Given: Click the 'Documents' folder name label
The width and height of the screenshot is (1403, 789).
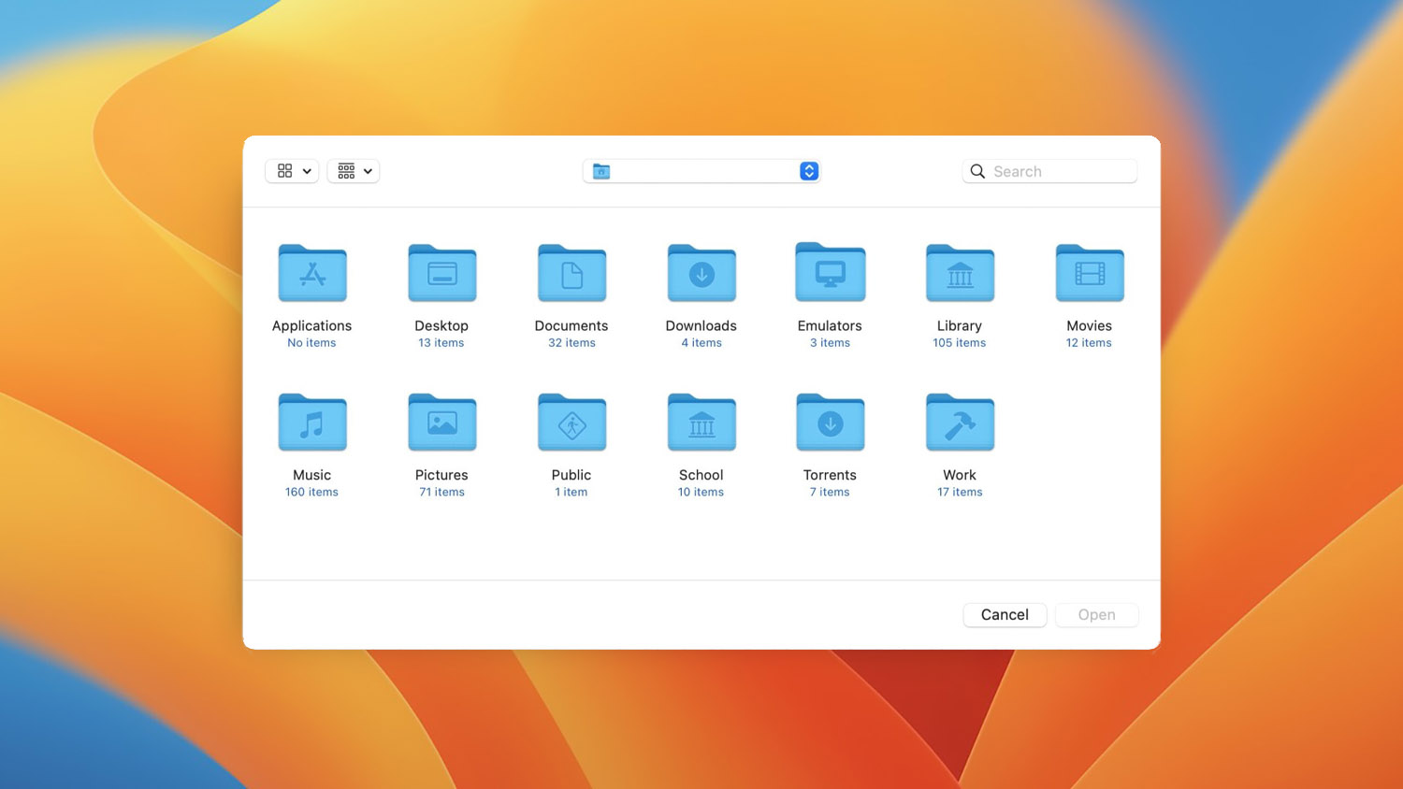Looking at the screenshot, I should (x=571, y=325).
